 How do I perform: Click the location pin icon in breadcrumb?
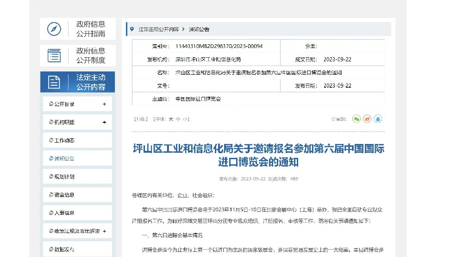pyautogui.click(x=132, y=29)
